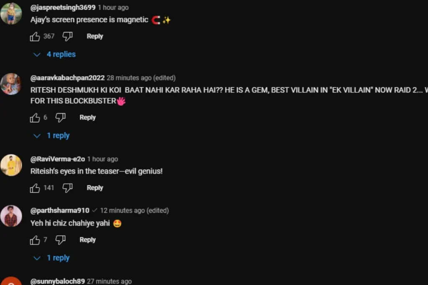Dislike the @parthsharma910 comment
The height and width of the screenshot is (285, 428).
click(60, 240)
